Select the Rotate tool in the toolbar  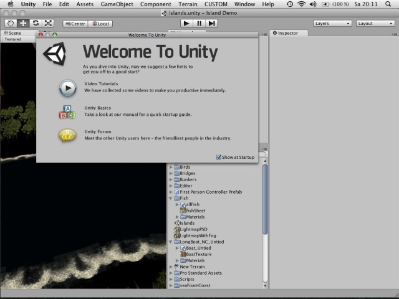click(36, 24)
